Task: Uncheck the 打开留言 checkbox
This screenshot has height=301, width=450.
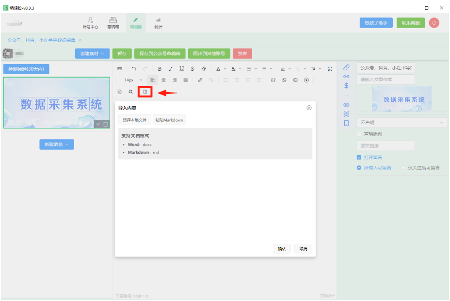Action: [359, 158]
